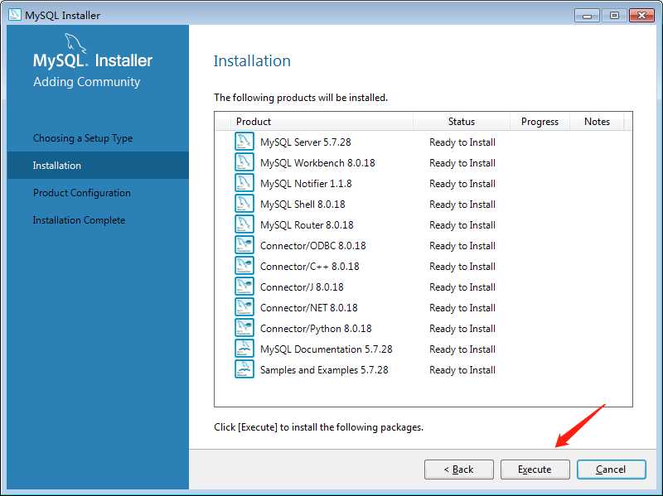
Task: Select the Connector/ODBC 8.0.18 row text
Action: click(313, 245)
